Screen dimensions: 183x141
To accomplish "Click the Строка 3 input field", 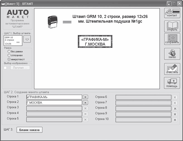I will point(54,108).
